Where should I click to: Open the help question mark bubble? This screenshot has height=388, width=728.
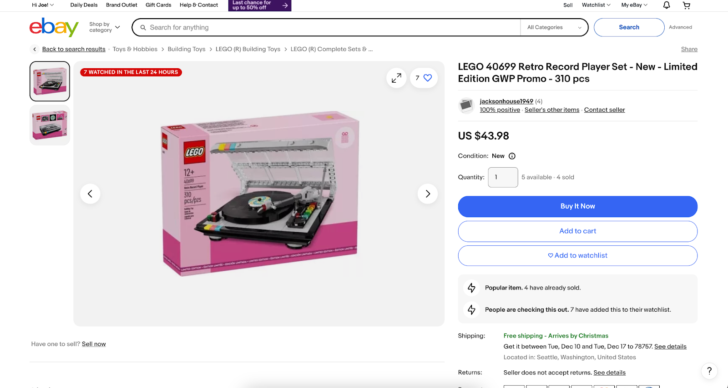[708, 371]
